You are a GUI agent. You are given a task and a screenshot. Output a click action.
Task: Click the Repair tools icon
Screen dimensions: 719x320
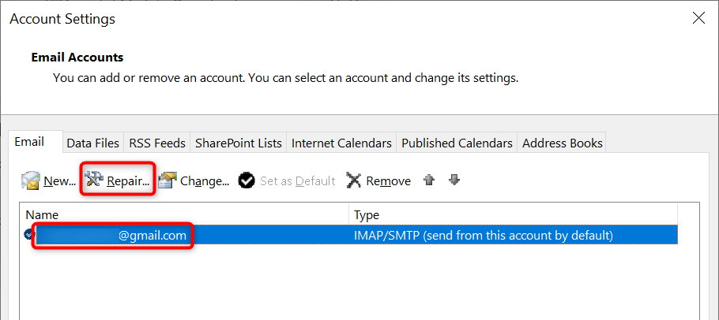click(95, 180)
